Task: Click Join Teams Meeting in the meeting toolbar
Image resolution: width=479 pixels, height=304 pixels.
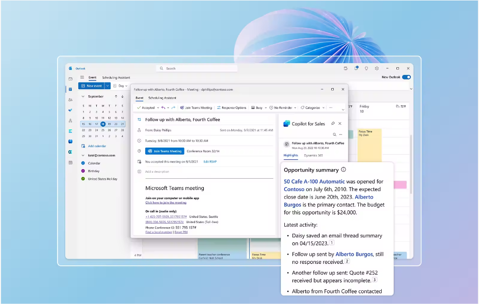Action: coord(196,108)
